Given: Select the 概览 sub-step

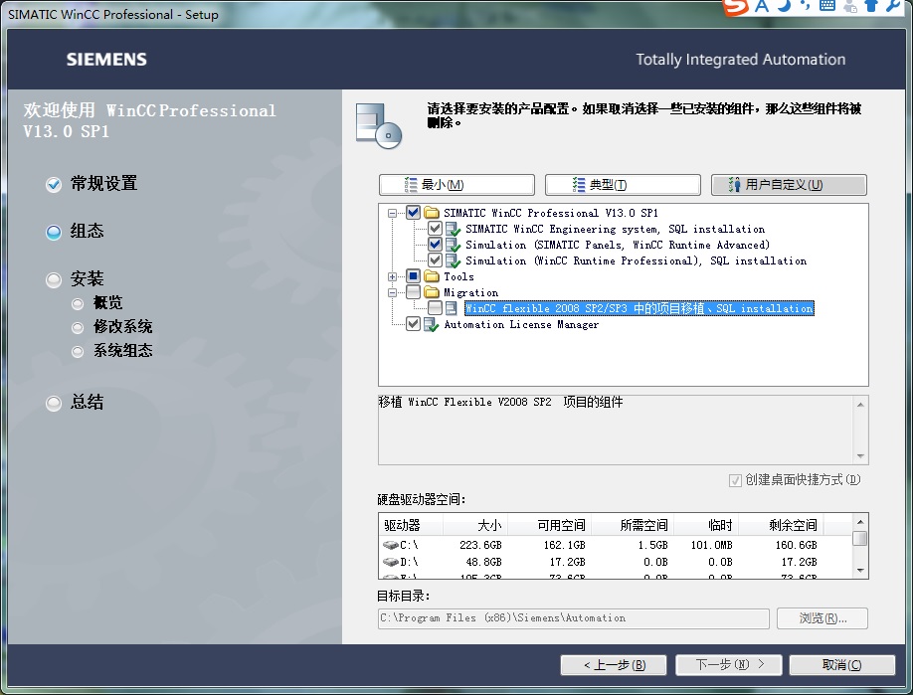Looking at the screenshot, I should coord(97,303).
